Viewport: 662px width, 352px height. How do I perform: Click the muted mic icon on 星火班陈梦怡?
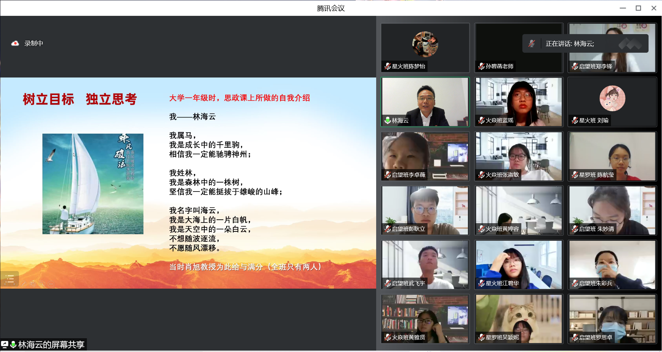point(388,66)
